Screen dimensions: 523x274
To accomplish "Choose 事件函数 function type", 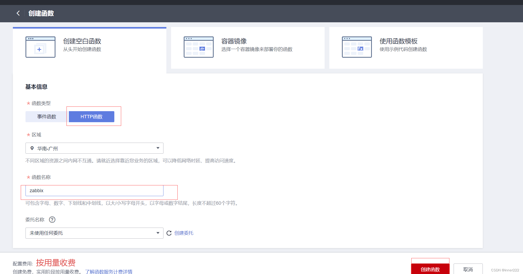I will point(47,117).
